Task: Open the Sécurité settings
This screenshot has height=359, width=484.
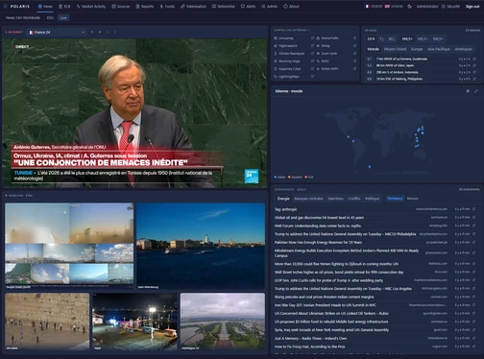Action: 450,6
